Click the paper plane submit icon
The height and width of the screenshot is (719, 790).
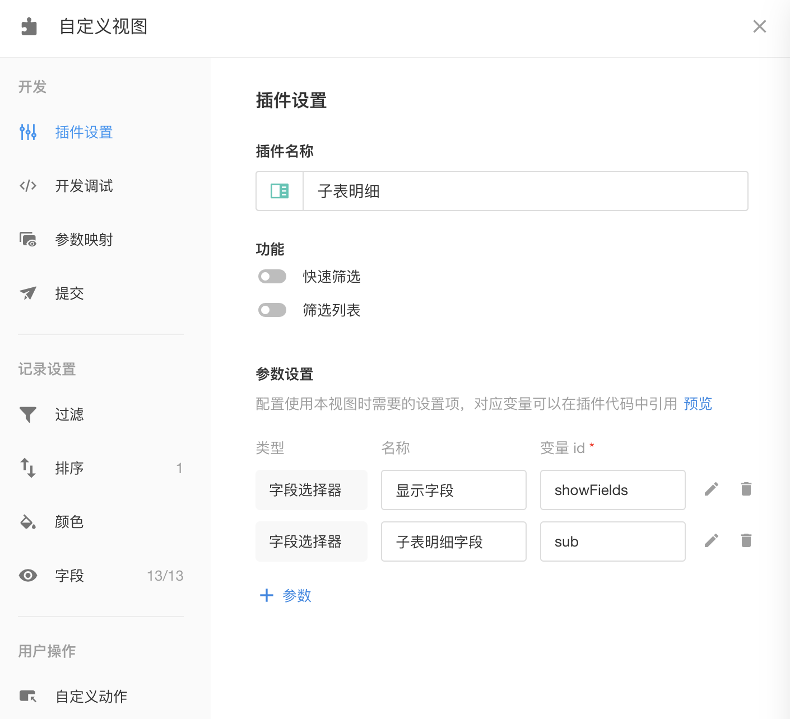point(28,293)
